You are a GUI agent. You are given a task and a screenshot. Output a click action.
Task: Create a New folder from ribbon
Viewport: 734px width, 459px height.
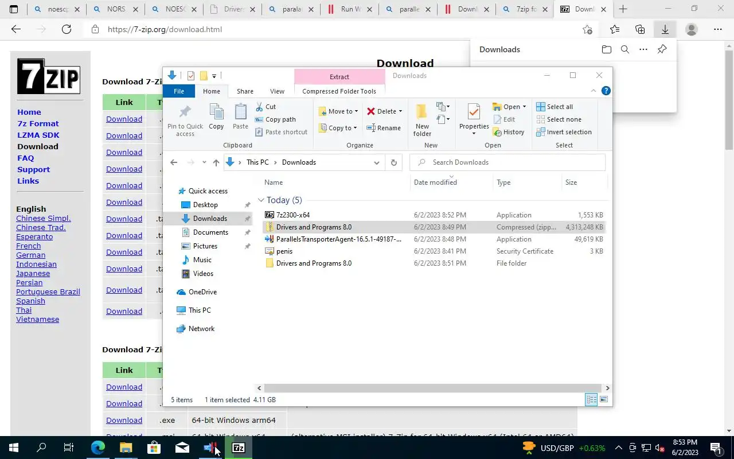point(422,120)
